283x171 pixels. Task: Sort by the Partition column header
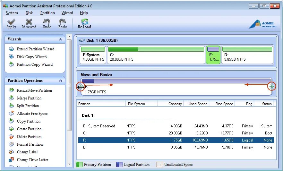101,104
